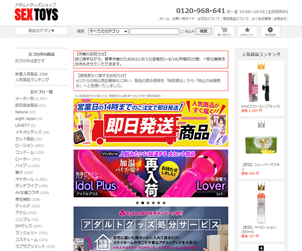The width and height of the screenshot is (302, 251).
Task: Open 電マ category
Action: pos(19,173)
